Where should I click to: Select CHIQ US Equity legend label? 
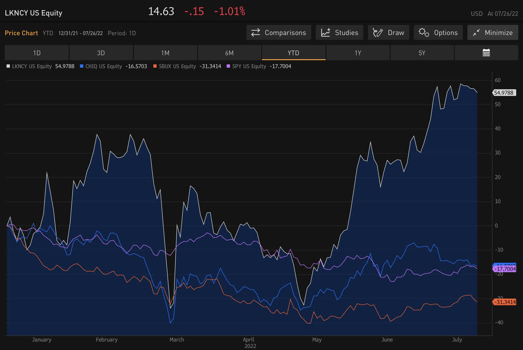104,66
